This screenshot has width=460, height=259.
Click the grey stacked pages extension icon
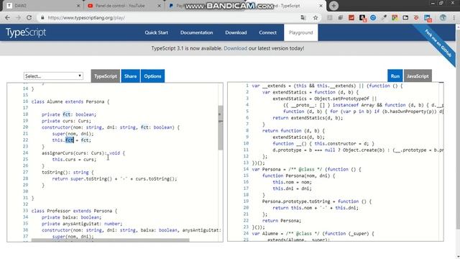point(340,17)
